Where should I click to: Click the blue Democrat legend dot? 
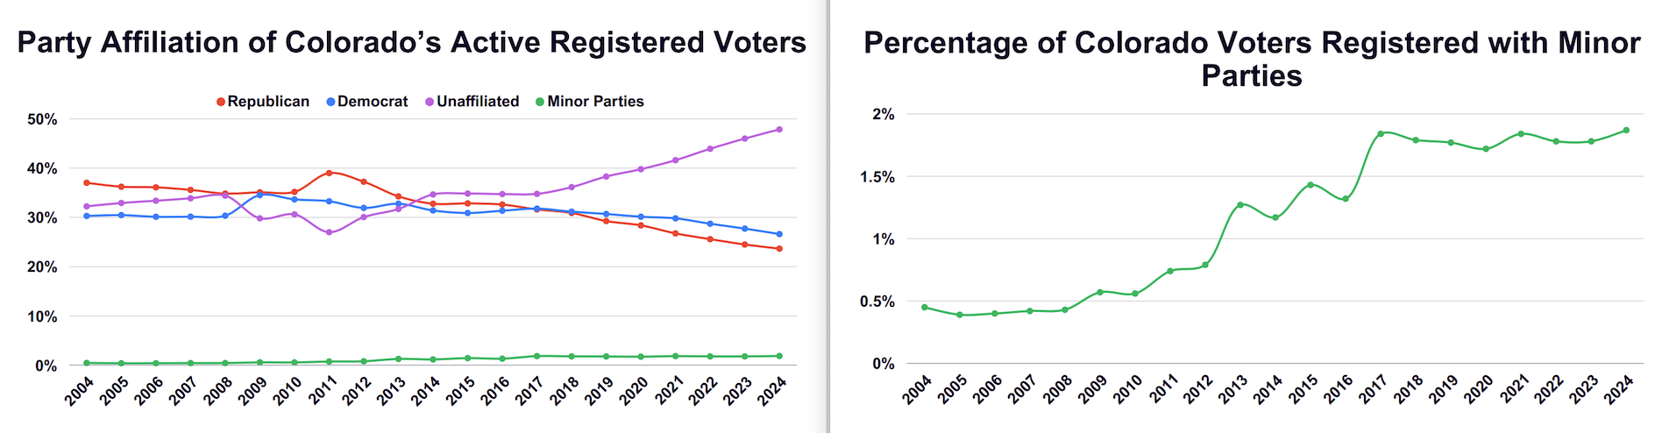click(x=330, y=102)
